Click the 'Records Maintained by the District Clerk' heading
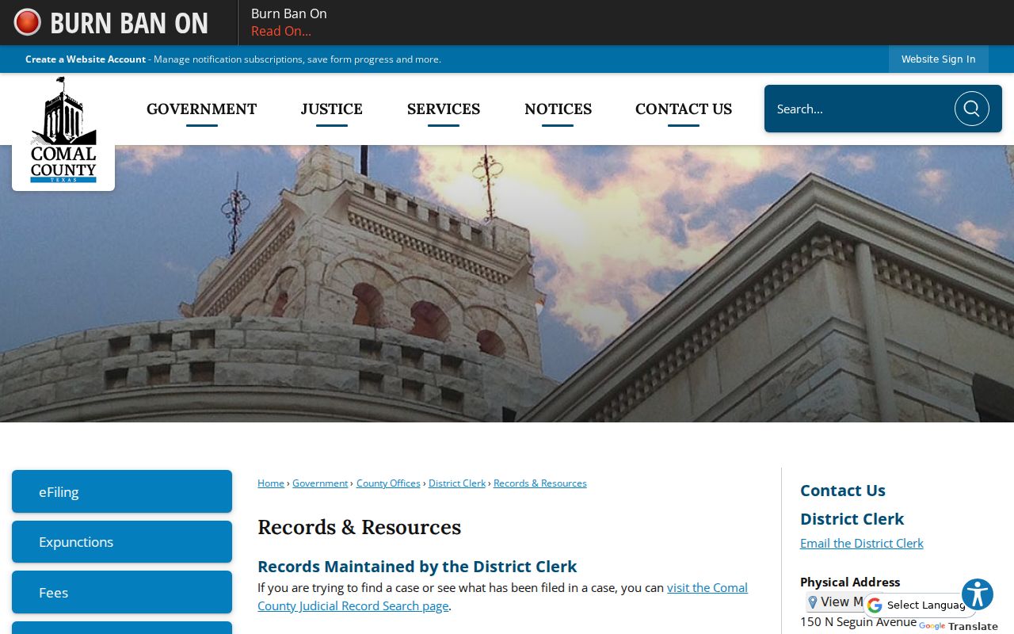This screenshot has height=634, width=1014. pos(417,567)
